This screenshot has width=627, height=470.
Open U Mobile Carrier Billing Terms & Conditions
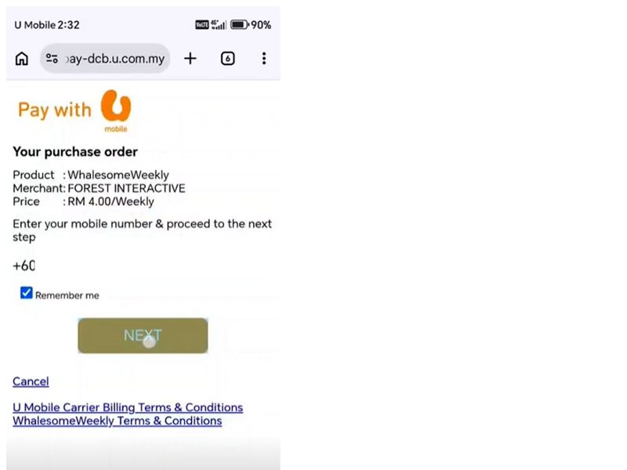point(128,407)
